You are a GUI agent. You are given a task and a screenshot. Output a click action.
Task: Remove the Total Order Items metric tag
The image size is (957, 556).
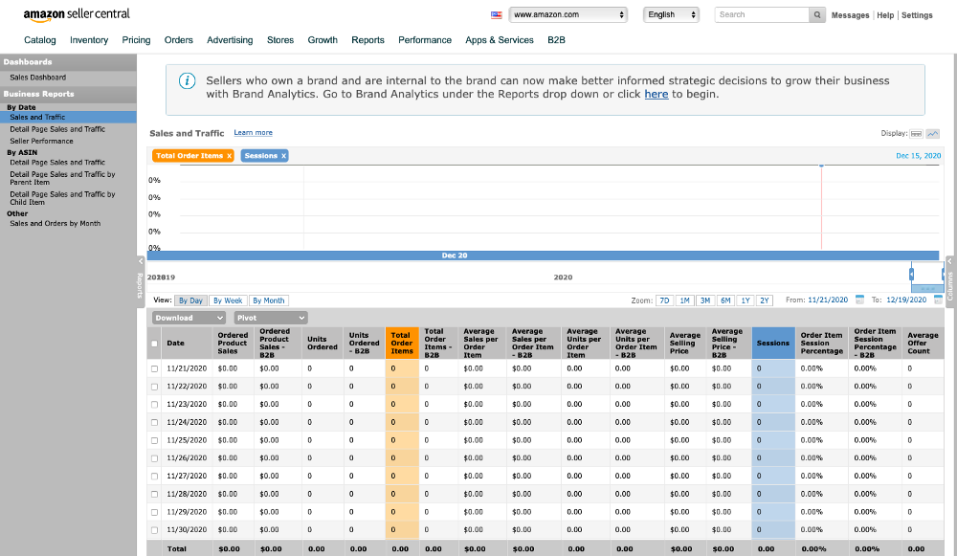230,156
